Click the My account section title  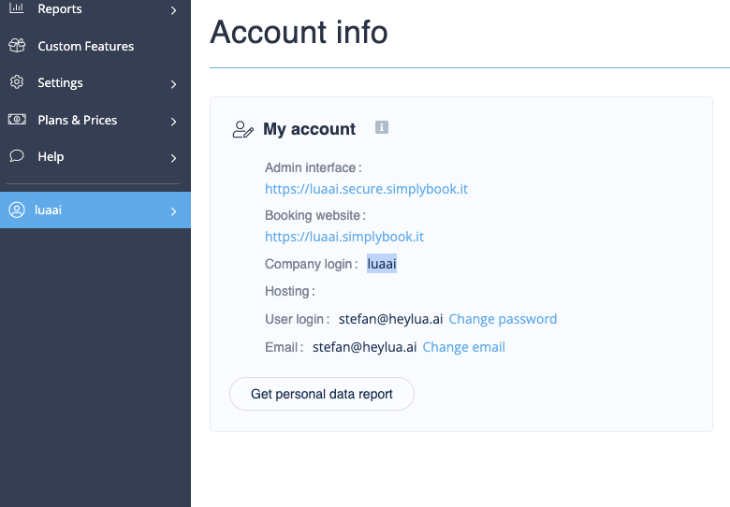[309, 129]
